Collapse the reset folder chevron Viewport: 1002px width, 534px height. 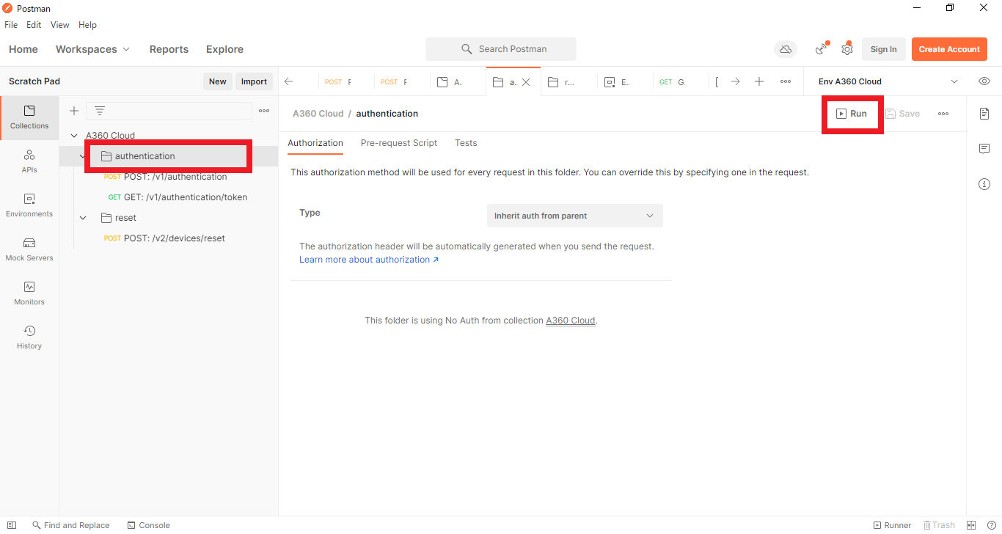(x=83, y=218)
